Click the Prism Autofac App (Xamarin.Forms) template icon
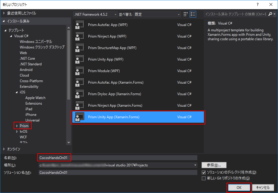Screen dimensions: 278x193 coord(79,82)
